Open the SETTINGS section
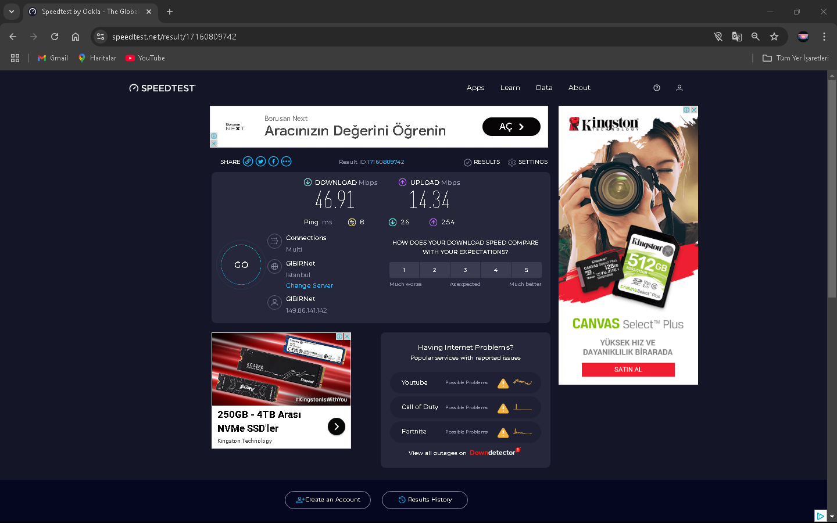The height and width of the screenshot is (523, 837). tap(528, 162)
